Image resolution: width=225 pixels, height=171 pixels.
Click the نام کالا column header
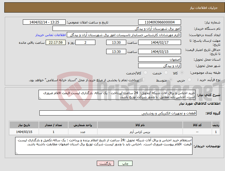pos(140,125)
